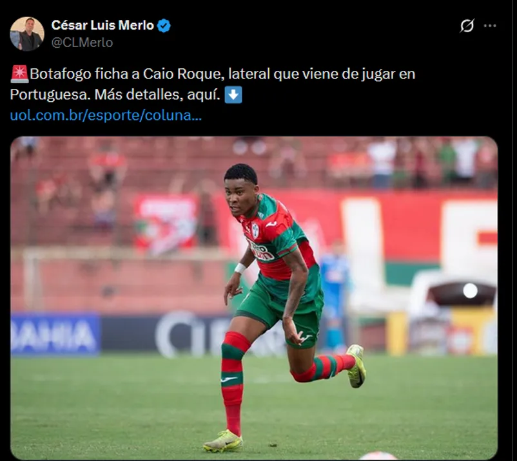
Task: Click the club crest on the player's jersey
Action: pos(255,230)
